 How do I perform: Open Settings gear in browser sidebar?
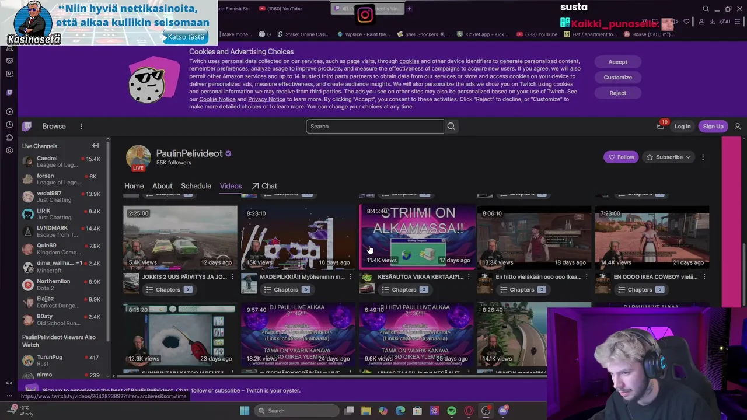[9, 150]
